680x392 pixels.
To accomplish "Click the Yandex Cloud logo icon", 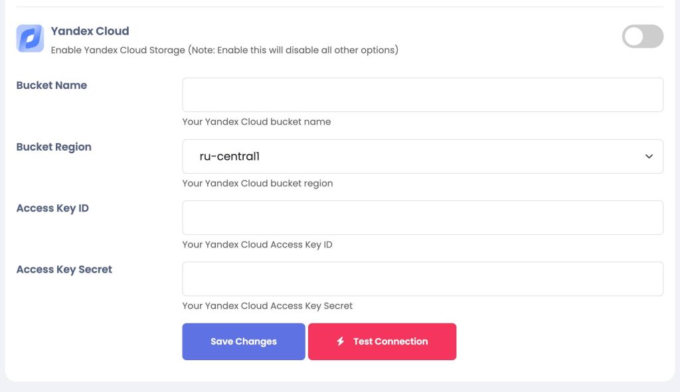I will point(30,38).
